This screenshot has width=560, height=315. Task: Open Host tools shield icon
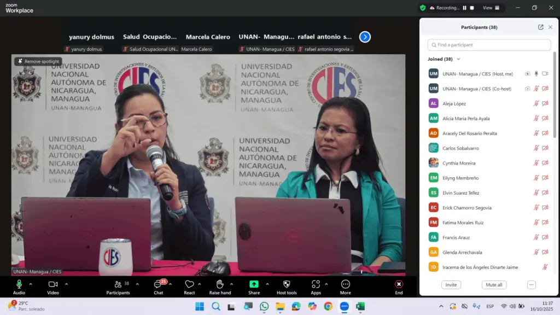point(287,284)
